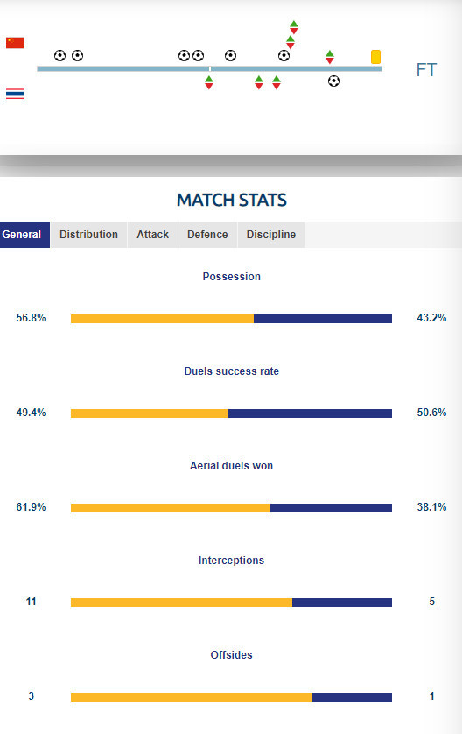The width and height of the screenshot is (462, 734).
Task: Click the yellow card icon on timeline
Action: point(375,57)
